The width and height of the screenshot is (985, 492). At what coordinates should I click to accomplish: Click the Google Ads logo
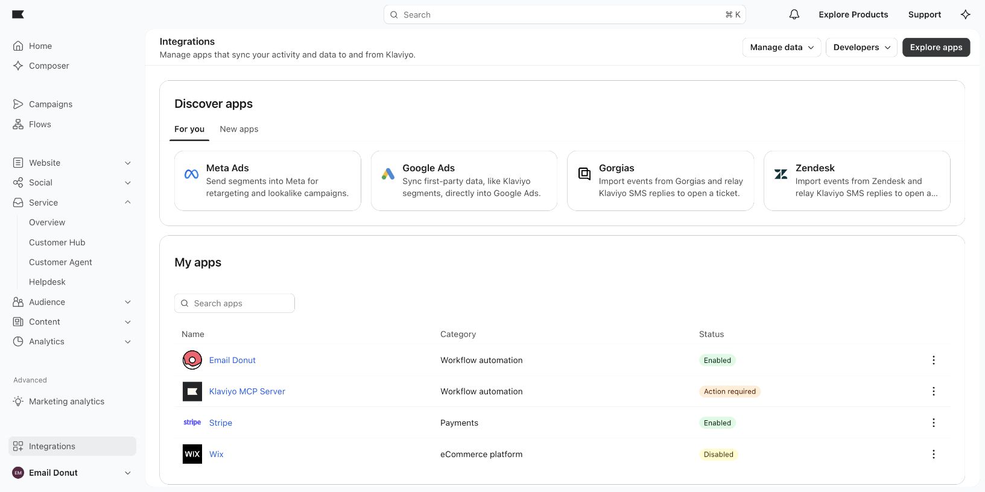coord(388,174)
